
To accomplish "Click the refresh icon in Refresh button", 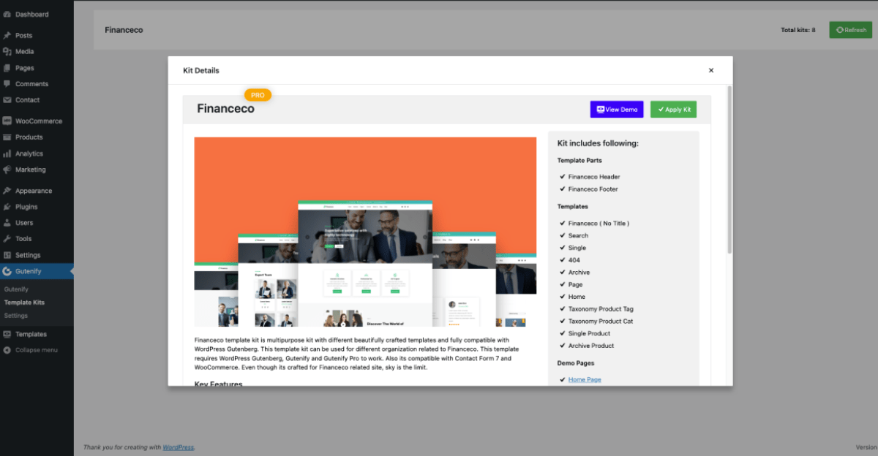I will pos(839,30).
